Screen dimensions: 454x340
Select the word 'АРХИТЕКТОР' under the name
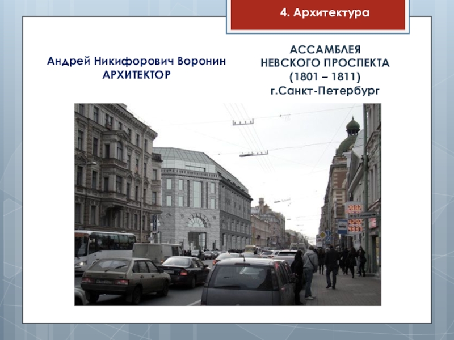pyautogui.click(x=136, y=75)
